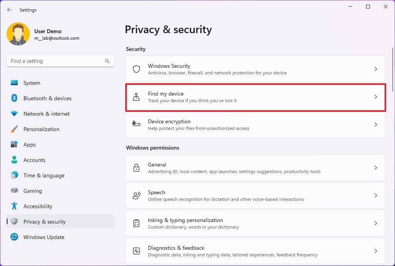Image resolution: width=395 pixels, height=266 pixels.
Task: Expand Windows Security with its chevron
Action: click(x=376, y=69)
